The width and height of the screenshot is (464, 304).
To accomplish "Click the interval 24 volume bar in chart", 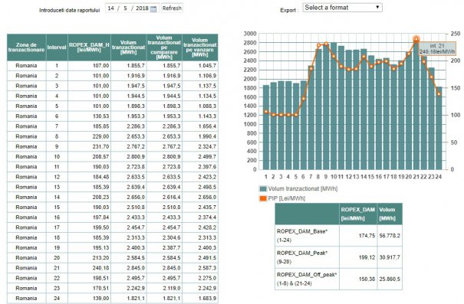I will pyautogui.click(x=439, y=128).
